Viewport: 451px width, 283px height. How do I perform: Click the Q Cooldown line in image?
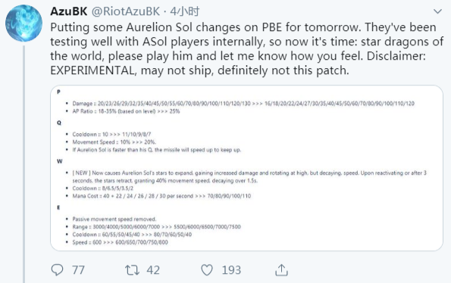point(111,134)
